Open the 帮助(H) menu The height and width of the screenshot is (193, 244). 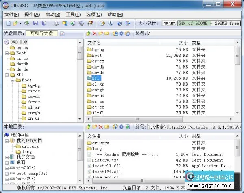(x=115, y=15)
